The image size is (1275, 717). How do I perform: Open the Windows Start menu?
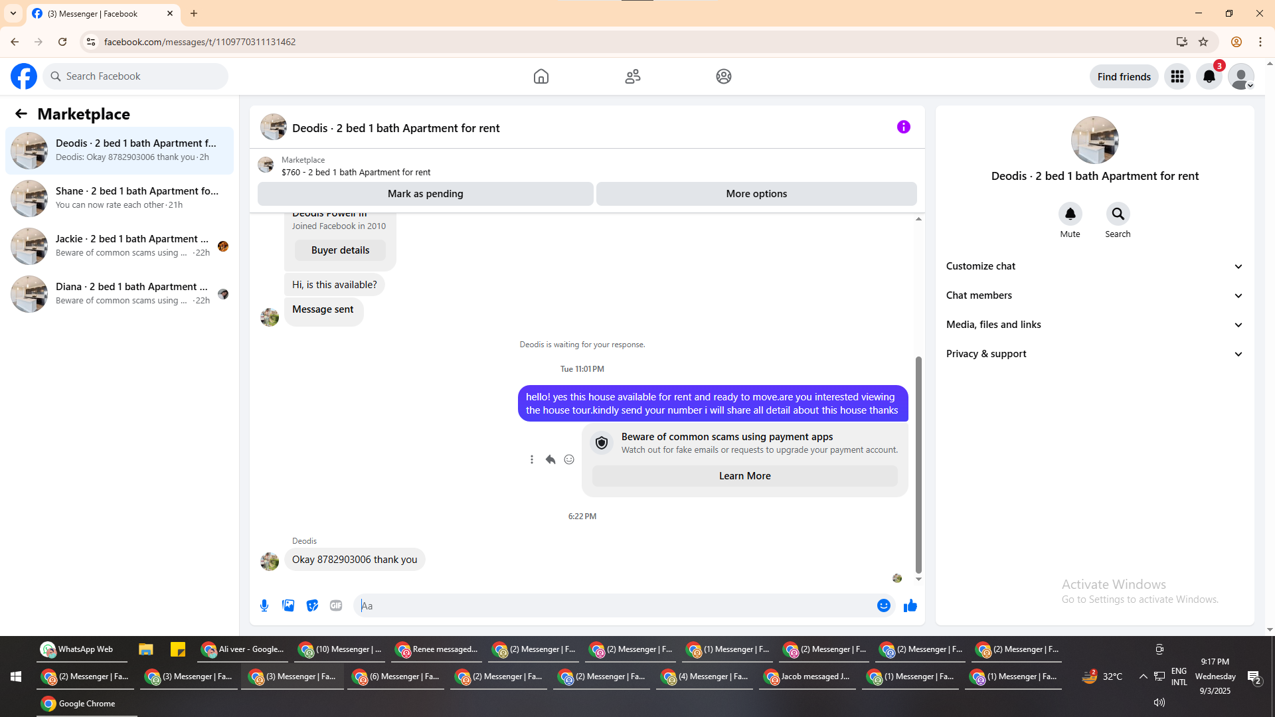tap(16, 677)
